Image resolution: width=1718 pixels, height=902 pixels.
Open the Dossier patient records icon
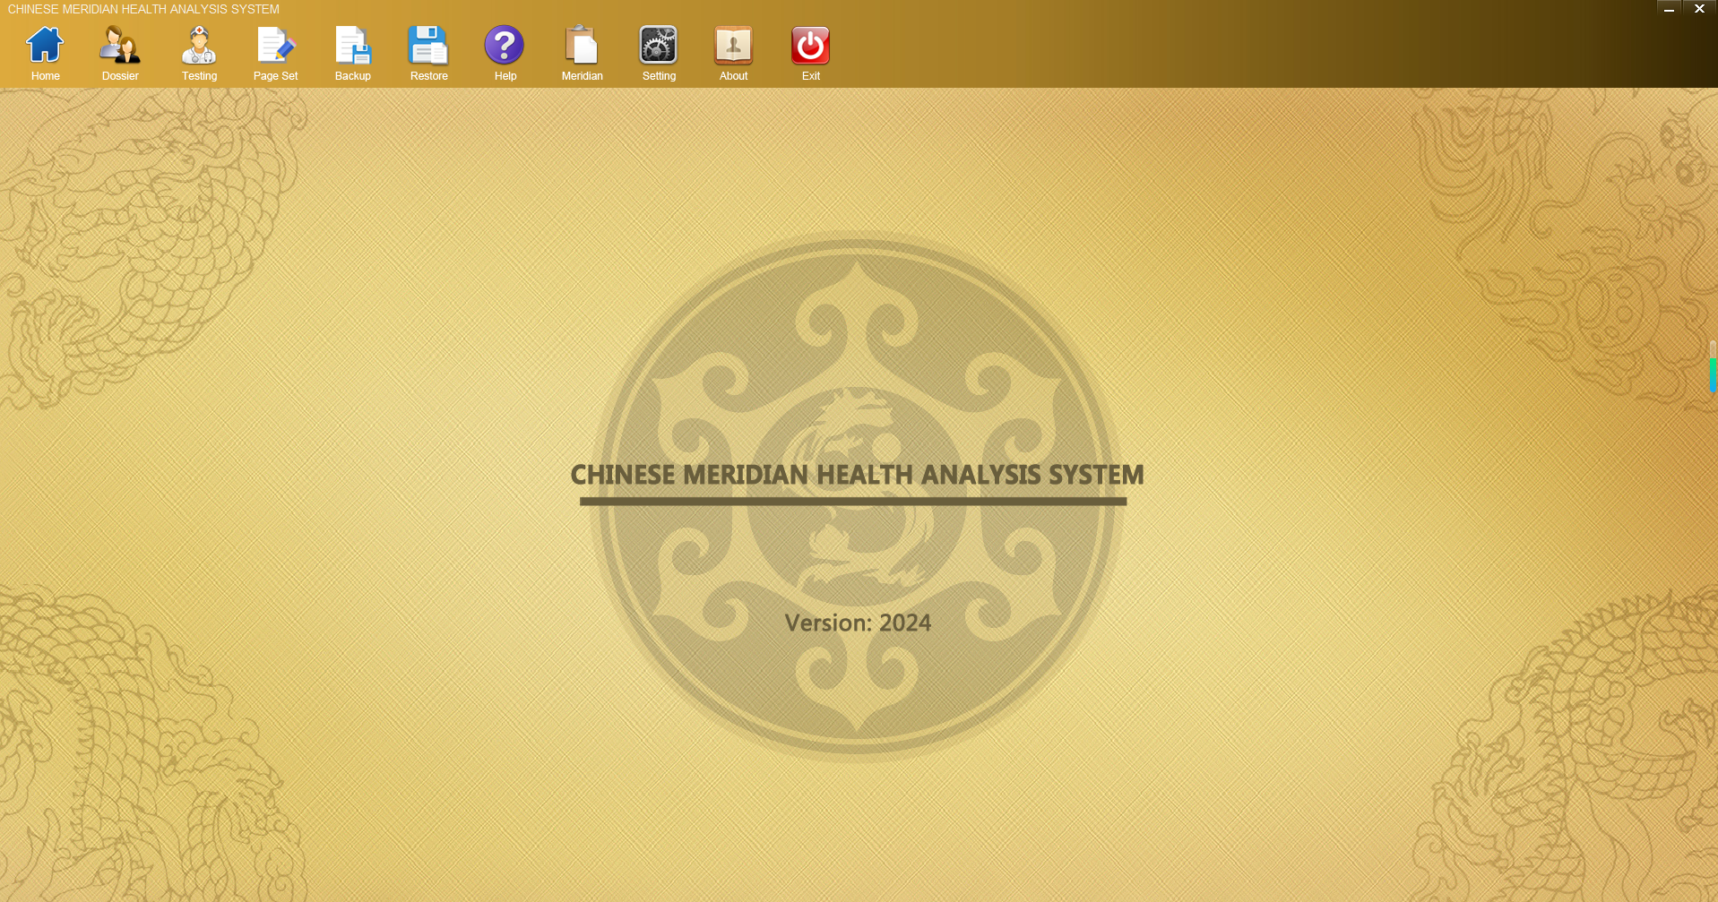coord(120,45)
